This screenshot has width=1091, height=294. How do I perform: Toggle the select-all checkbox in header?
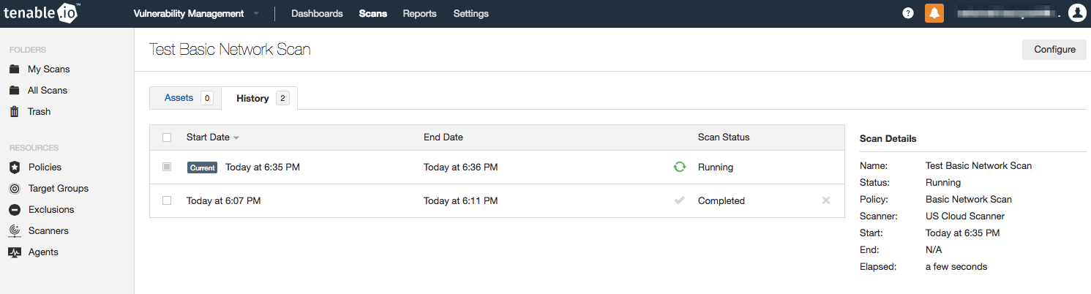(x=167, y=137)
